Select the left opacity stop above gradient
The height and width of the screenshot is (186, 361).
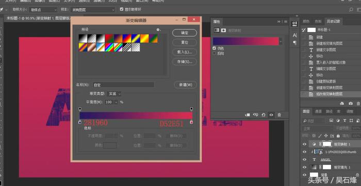80,109
